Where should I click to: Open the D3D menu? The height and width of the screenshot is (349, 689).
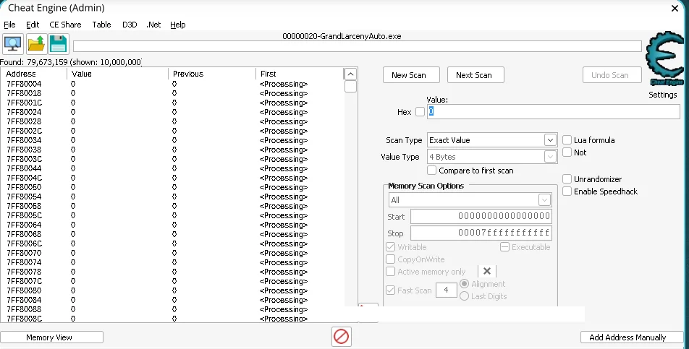[x=130, y=25]
